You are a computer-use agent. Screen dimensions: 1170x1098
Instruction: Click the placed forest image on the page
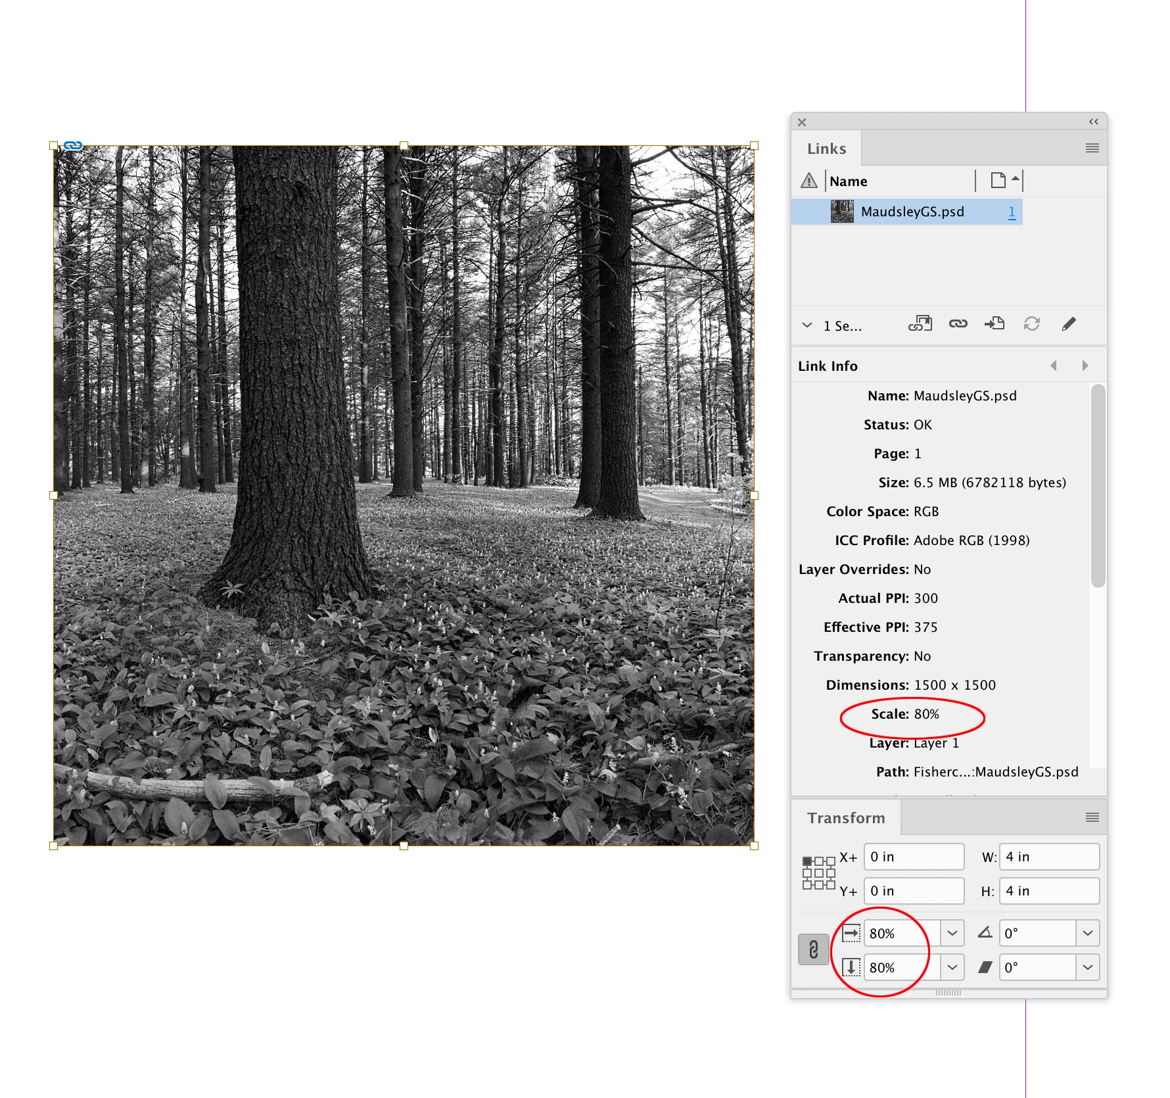(x=404, y=495)
